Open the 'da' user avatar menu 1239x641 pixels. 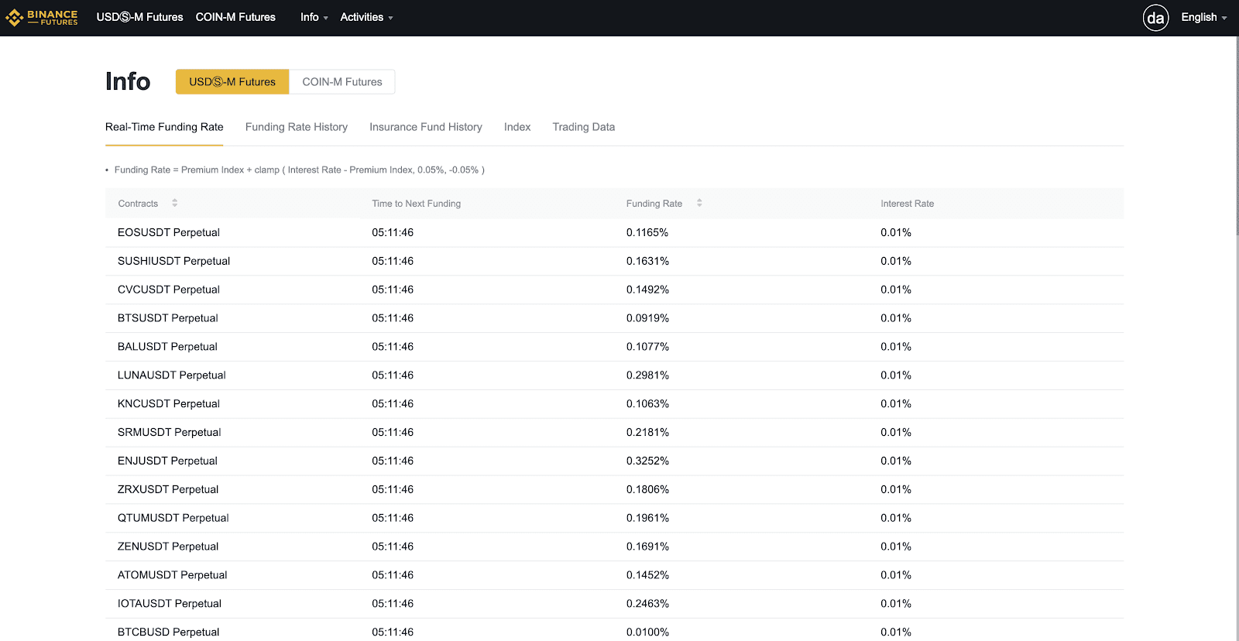[x=1155, y=17]
